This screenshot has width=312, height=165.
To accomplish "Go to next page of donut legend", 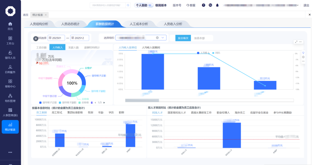I will [x=104, y=103].
